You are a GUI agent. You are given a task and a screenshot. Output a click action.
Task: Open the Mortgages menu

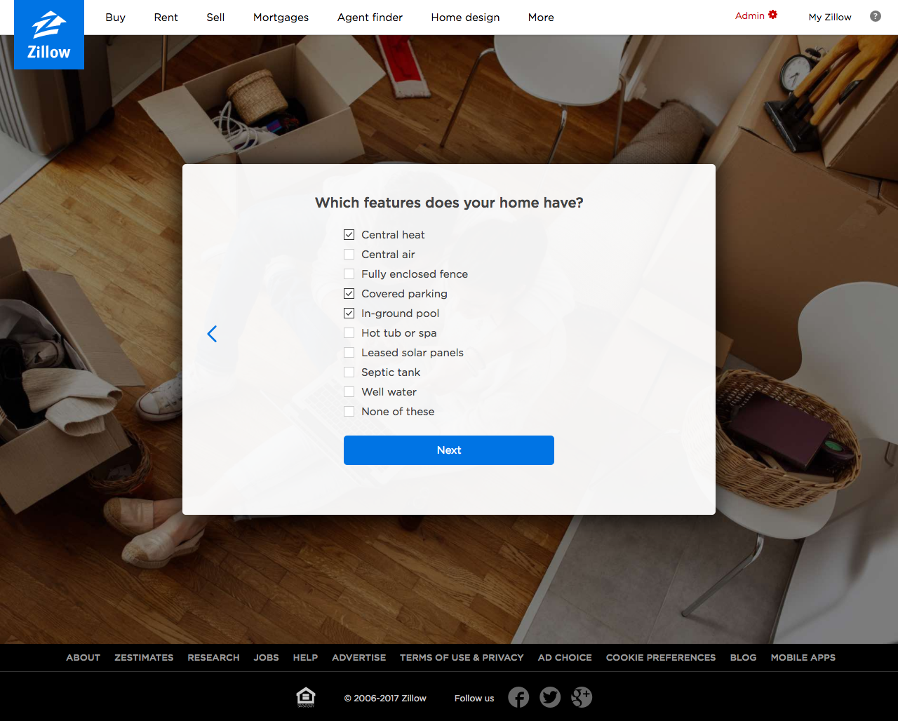281,18
